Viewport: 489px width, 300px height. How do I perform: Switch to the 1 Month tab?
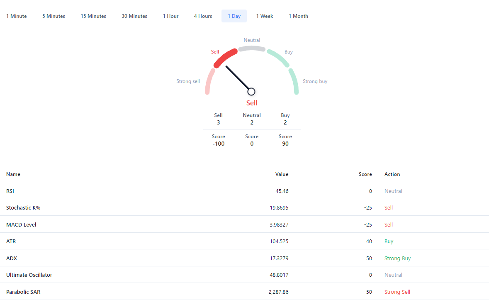(x=299, y=16)
